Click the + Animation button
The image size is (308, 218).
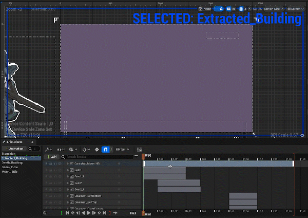tap(14, 149)
